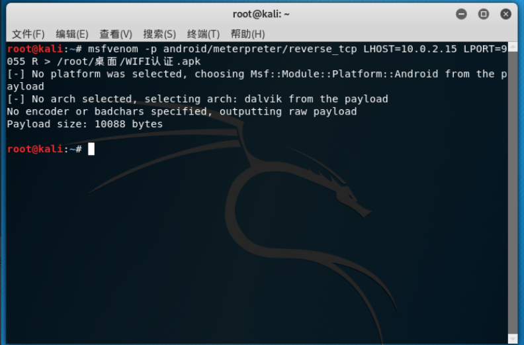Open the 搜索(S) menu

[x=159, y=34]
